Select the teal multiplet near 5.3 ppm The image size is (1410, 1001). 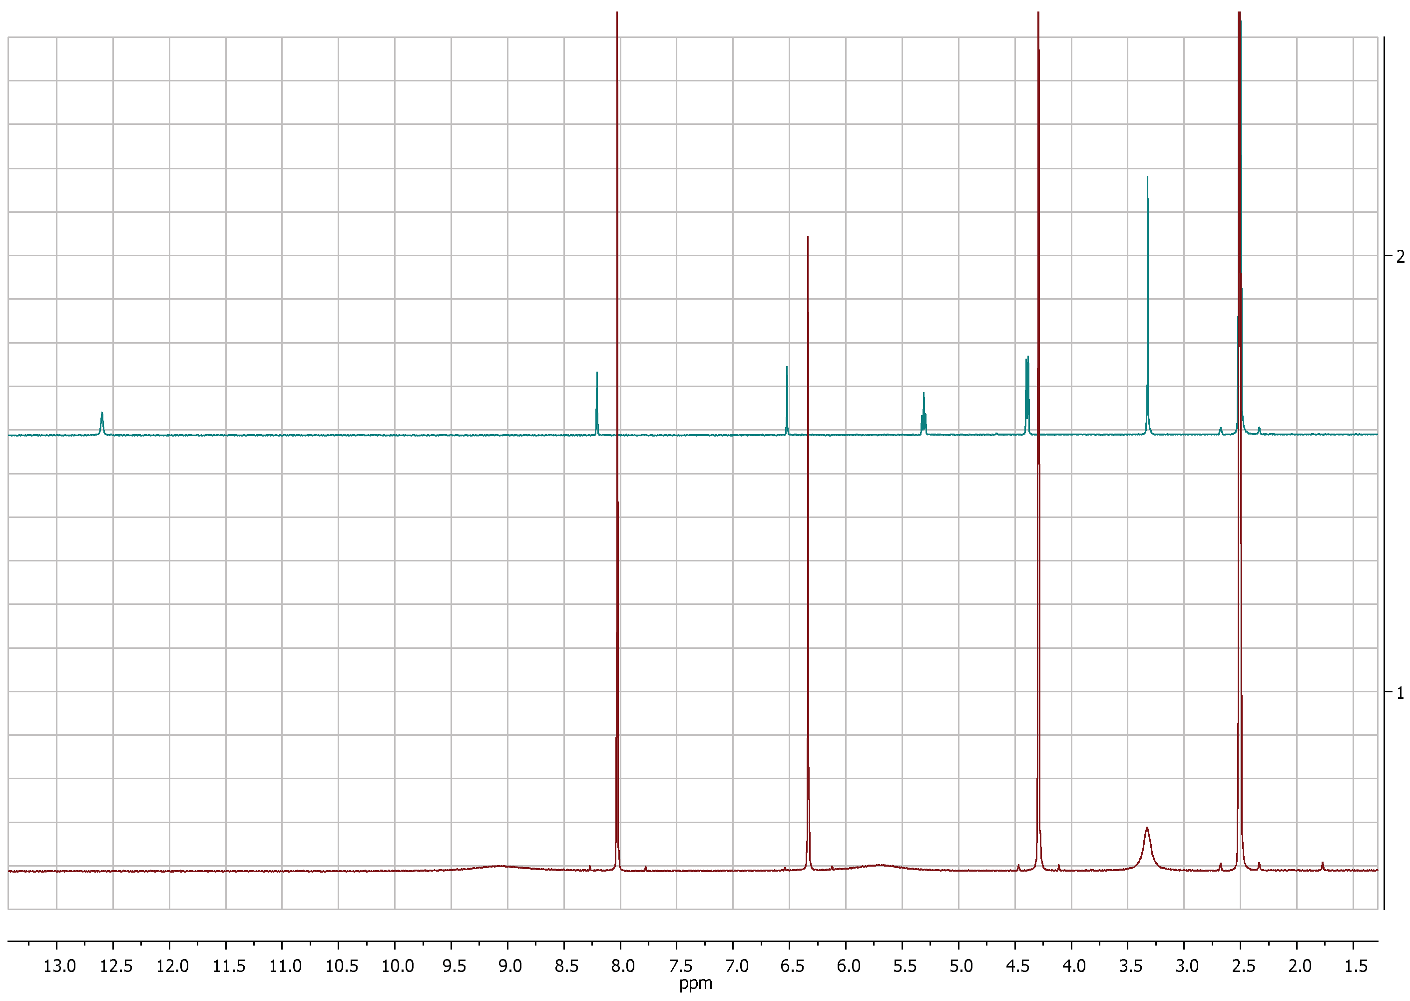923,410
